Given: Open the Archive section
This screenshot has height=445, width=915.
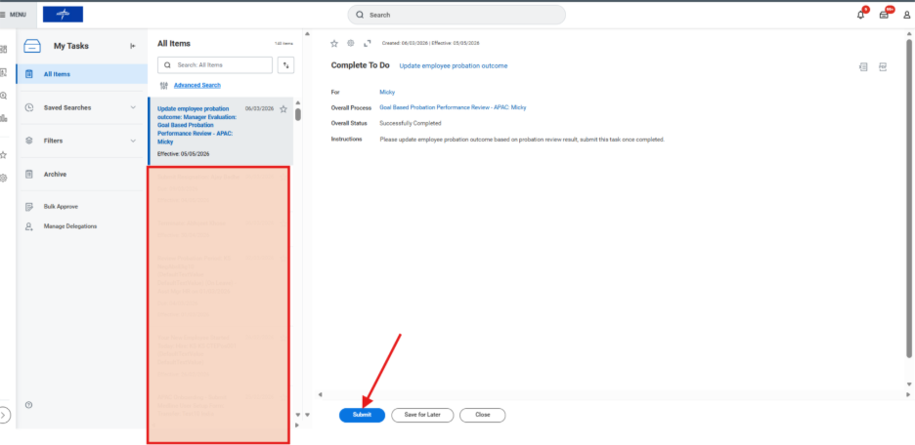Looking at the screenshot, I should [55, 174].
